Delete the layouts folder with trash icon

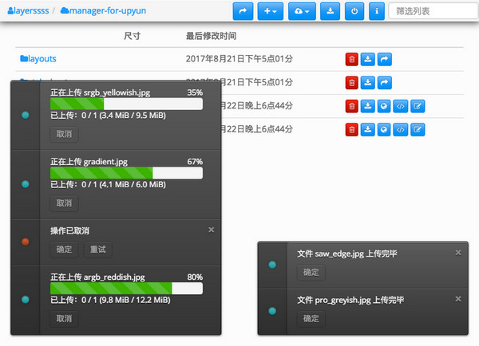[x=351, y=59]
